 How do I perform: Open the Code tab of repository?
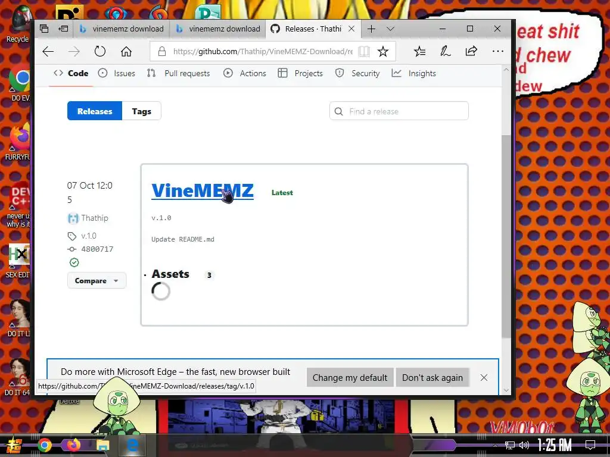click(71, 73)
